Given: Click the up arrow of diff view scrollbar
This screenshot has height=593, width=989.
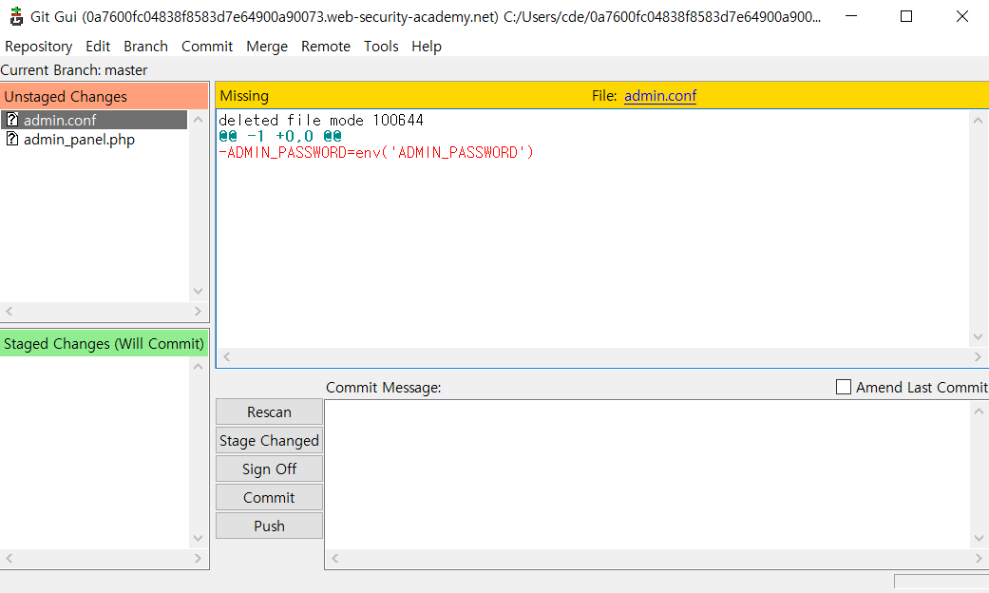Looking at the screenshot, I should point(979,120).
